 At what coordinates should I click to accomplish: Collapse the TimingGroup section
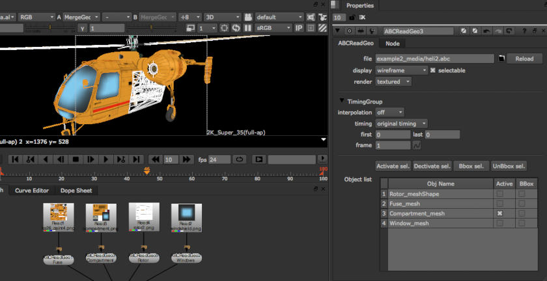click(342, 101)
